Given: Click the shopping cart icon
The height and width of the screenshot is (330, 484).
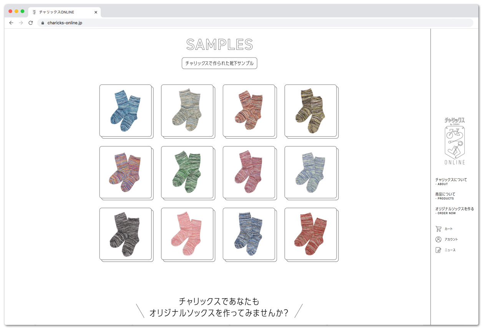Looking at the screenshot, I should click(x=438, y=229).
